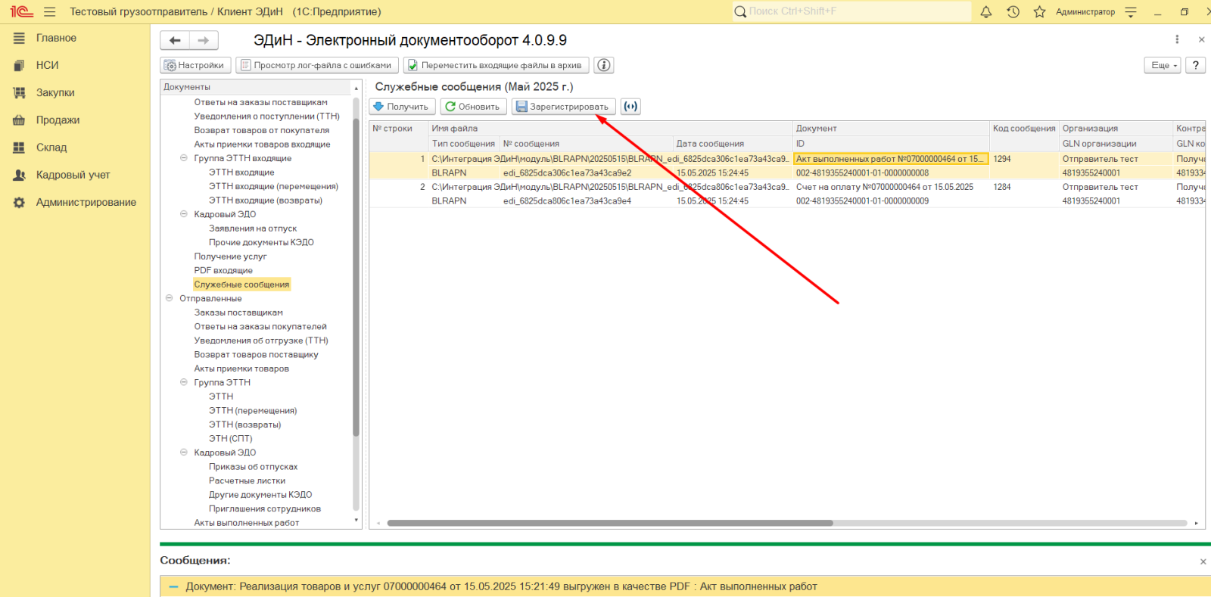Collapse the Кадровый ЭДО node under Отправленные
Image resolution: width=1211 pixels, height=597 pixels.
[183, 452]
